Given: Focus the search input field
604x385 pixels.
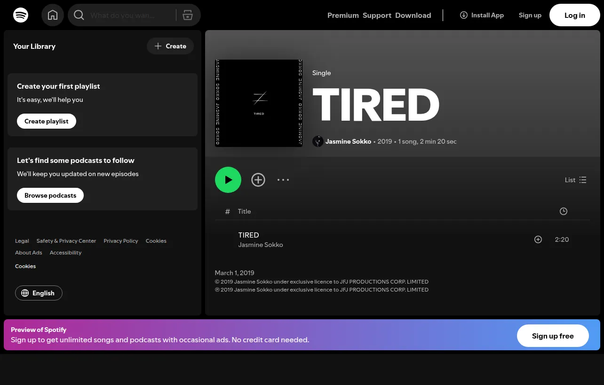Looking at the screenshot, I should tap(130, 15).
